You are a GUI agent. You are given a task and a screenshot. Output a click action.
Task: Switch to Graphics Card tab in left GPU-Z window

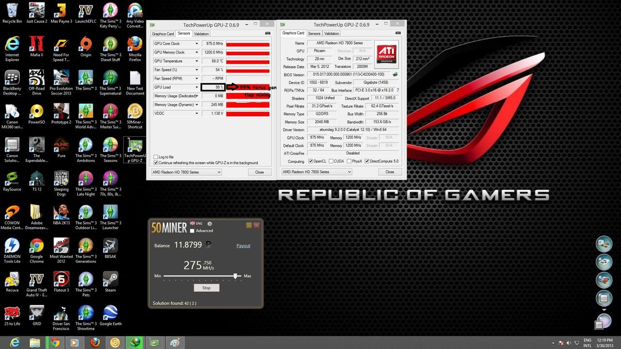pyautogui.click(x=163, y=34)
